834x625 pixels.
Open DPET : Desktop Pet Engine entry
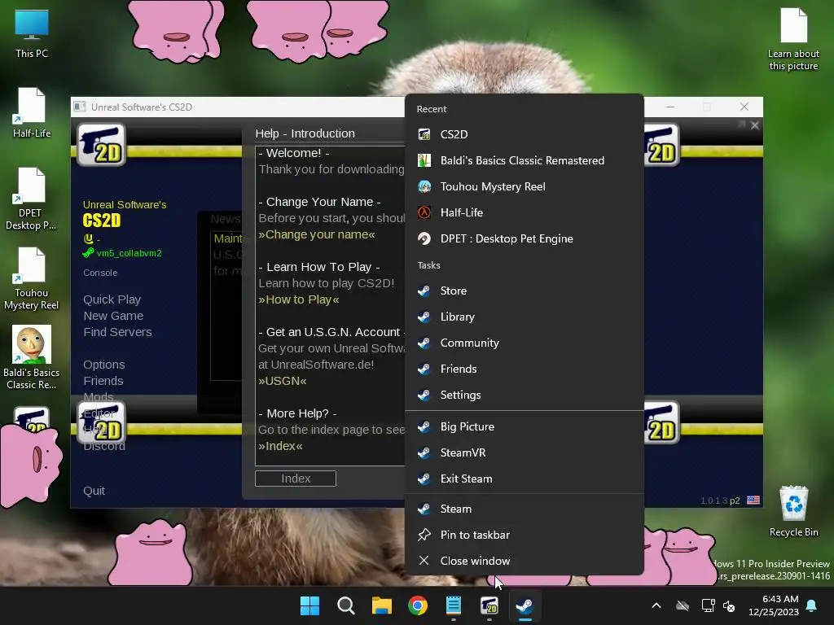point(524,238)
